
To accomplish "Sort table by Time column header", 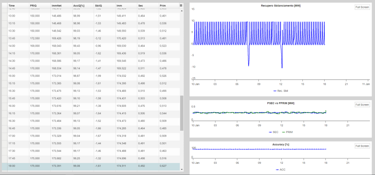I will [x=11, y=5].
